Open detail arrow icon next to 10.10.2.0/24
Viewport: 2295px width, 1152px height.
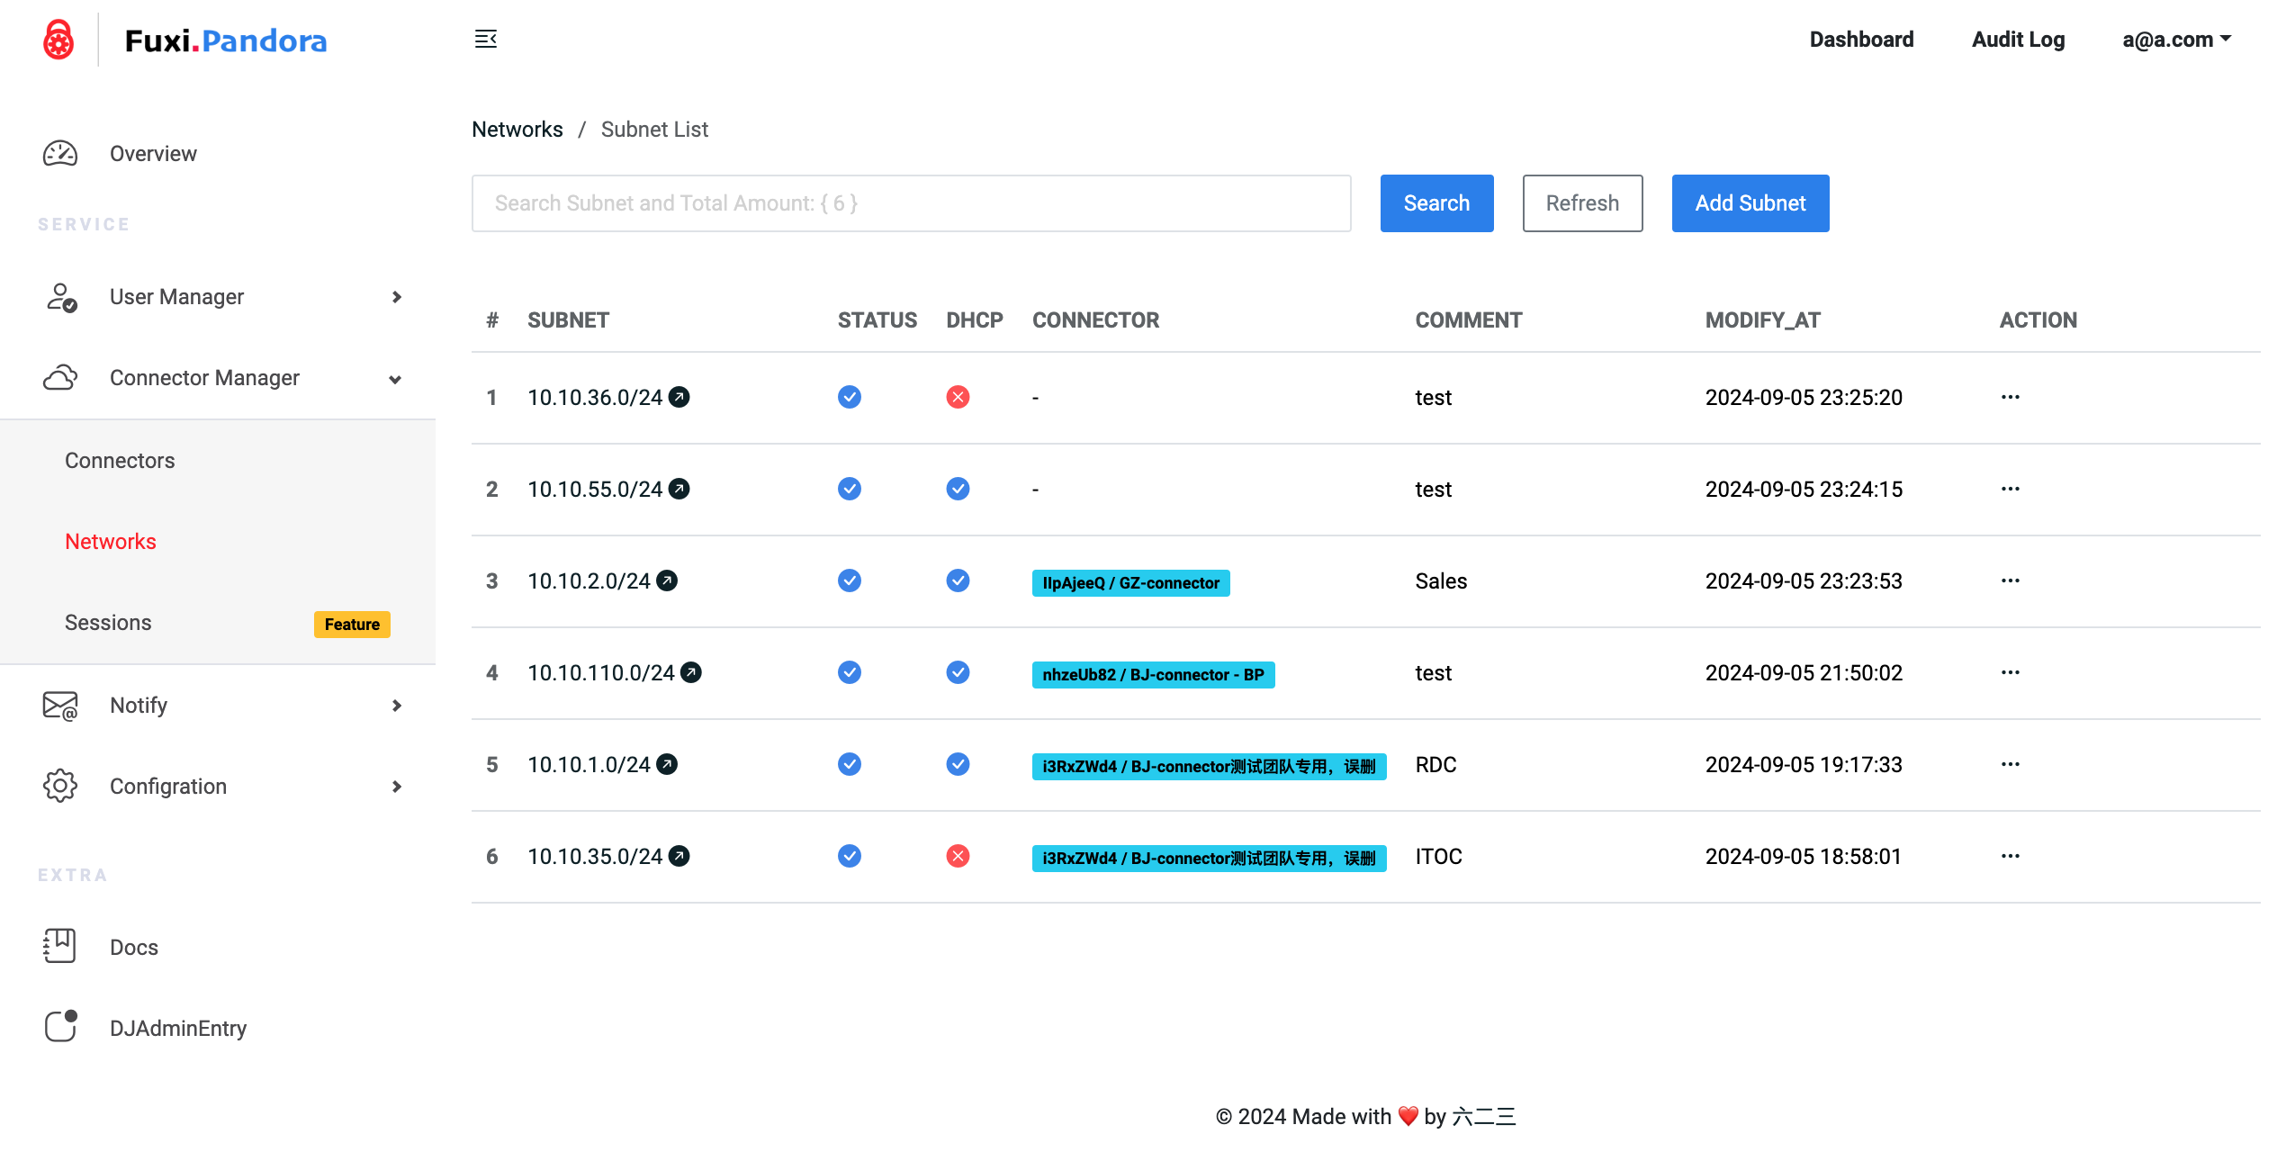667,580
